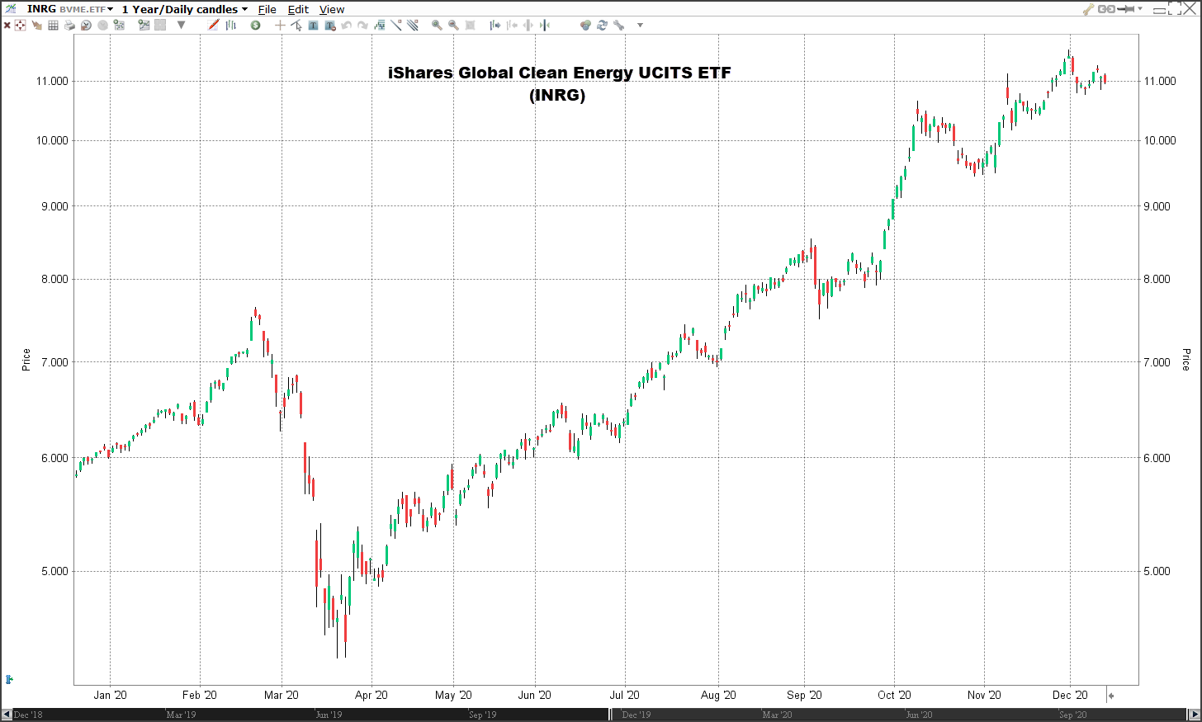This screenshot has height=722, width=1202.
Task: Click the redo arrow icon
Action: tap(362, 26)
